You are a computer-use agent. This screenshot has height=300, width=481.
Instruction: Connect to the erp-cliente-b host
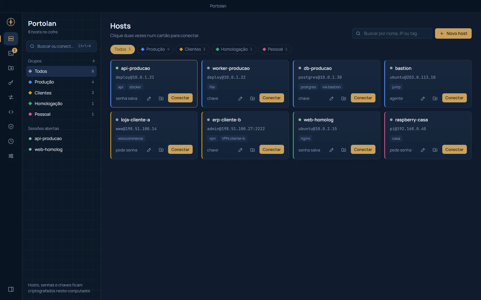tap(271, 149)
